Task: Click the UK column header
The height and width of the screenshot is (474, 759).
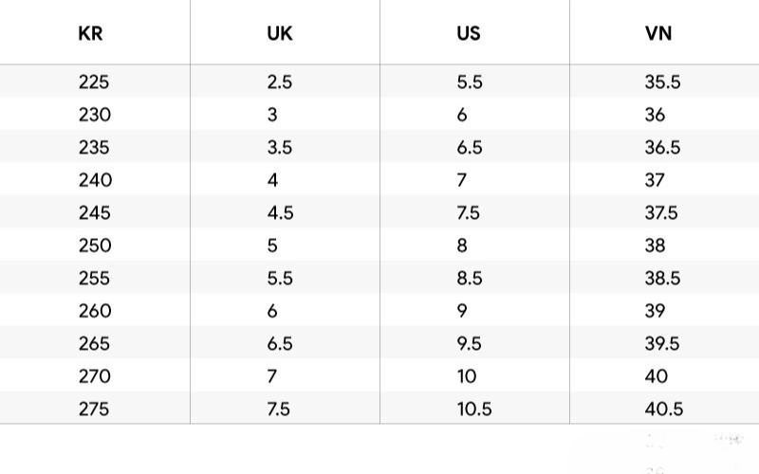Action: 280,33
